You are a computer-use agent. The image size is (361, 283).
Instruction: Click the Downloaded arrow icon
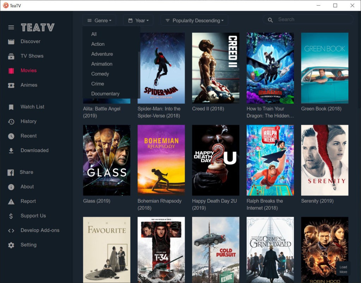(x=11, y=150)
